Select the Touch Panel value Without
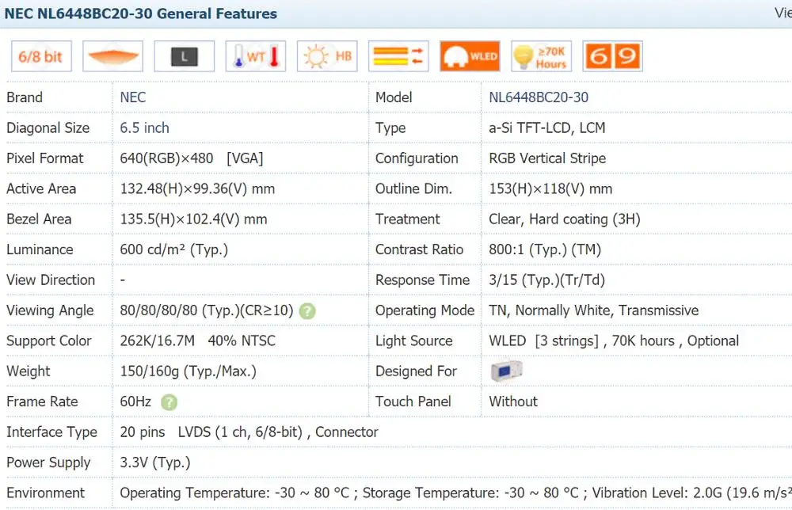Viewport: 792px width, 510px height. tap(513, 402)
